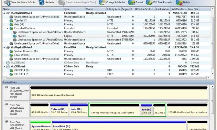
Task: Sort by the File System column header
Action: [x=114, y=9]
